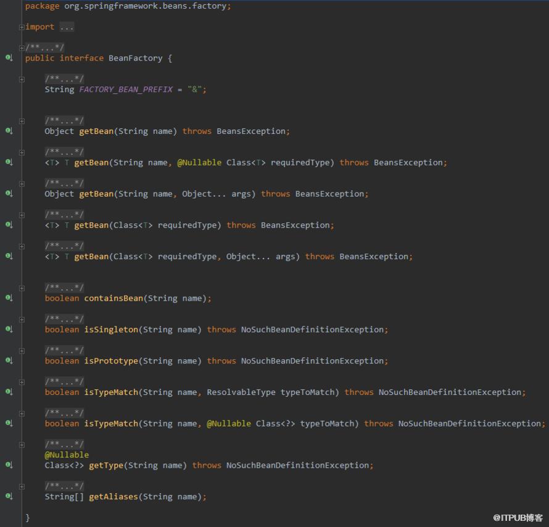Screen dimensions: 549x527
Task: Expand Javadoc fold toggle above getAliases
Action: (x=22, y=486)
